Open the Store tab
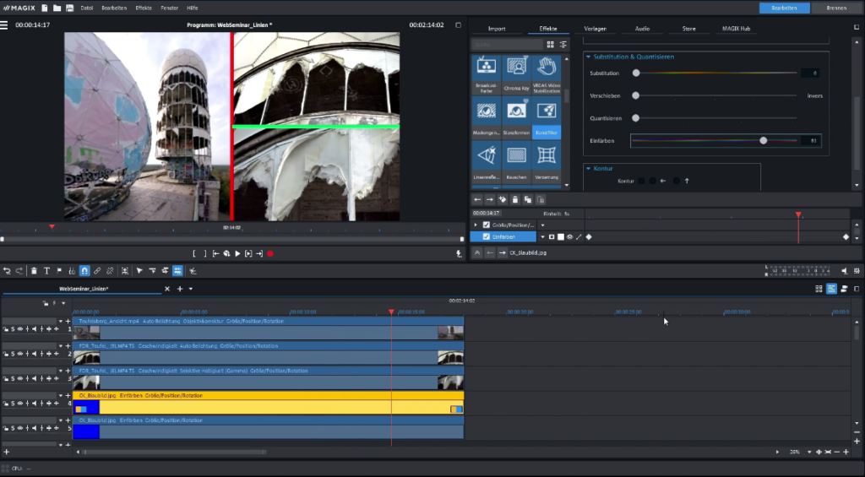 pyautogui.click(x=689, y=29)
